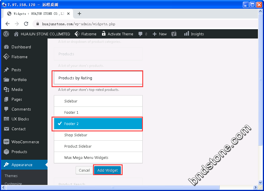Click the Media icon in sidebar
This screenshot has height=191, width=264.
coord(6,89)
